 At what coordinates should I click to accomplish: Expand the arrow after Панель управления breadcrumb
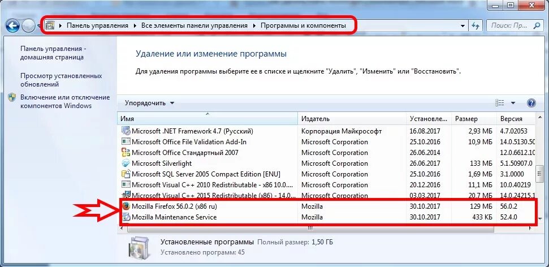[x=136, y=25]
